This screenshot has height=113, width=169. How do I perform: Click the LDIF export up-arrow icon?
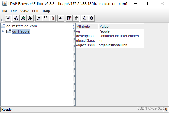[x=92, y=18]
